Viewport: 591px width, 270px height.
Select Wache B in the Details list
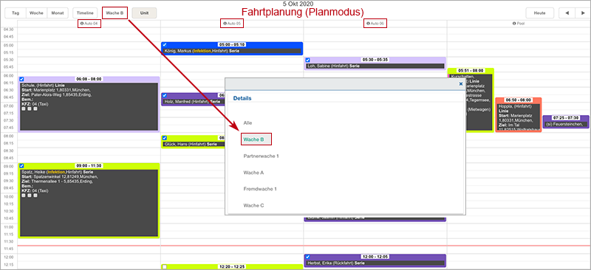pos(253,139)
